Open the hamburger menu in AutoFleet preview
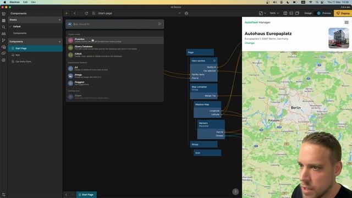This screenshot has height=198, width=352. [x=346, y=22]
